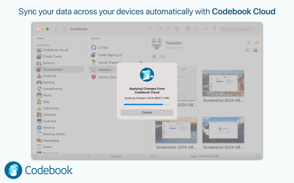Open the Libraries category
This screenshot has width=294, height=183.
click(x=59, y=115)
